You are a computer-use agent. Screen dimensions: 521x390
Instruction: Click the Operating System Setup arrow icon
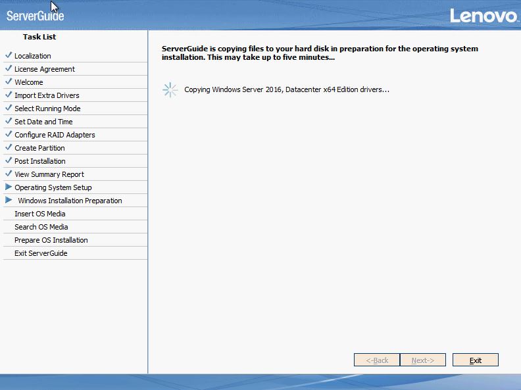pos(9,187)
